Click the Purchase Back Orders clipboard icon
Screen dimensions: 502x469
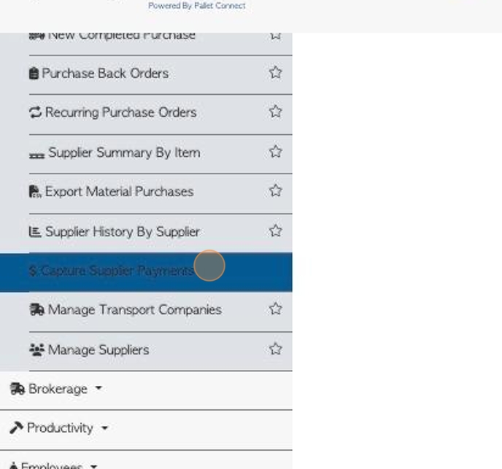tap(34, 74)
